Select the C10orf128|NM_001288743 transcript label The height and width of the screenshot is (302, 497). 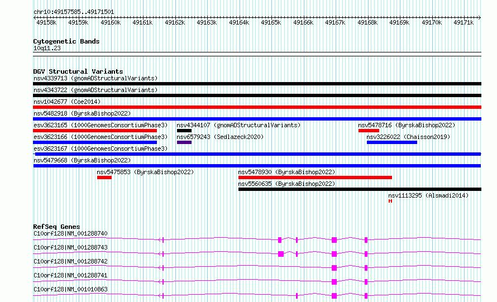(x=70, y=247)
